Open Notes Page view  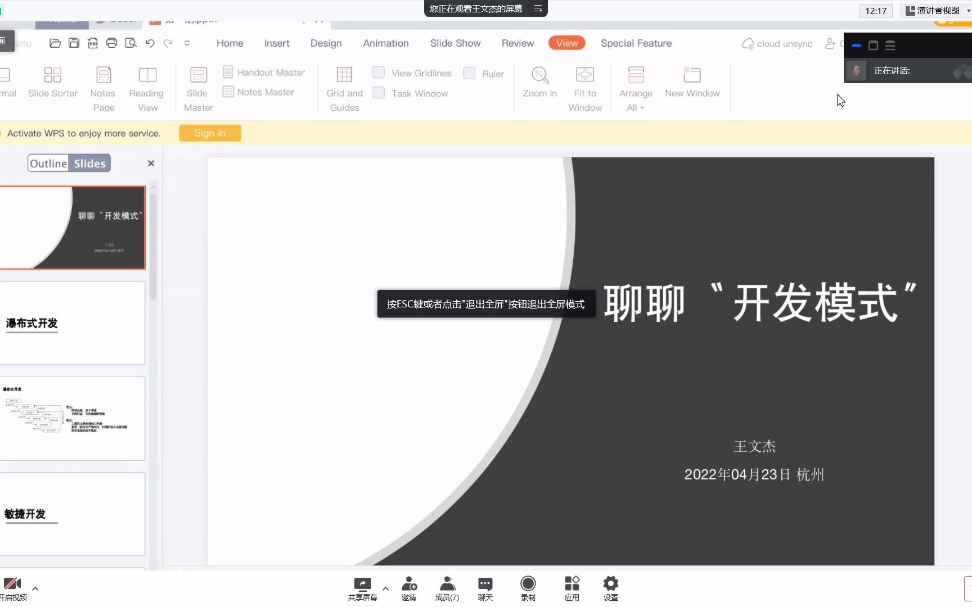(103, 89)
